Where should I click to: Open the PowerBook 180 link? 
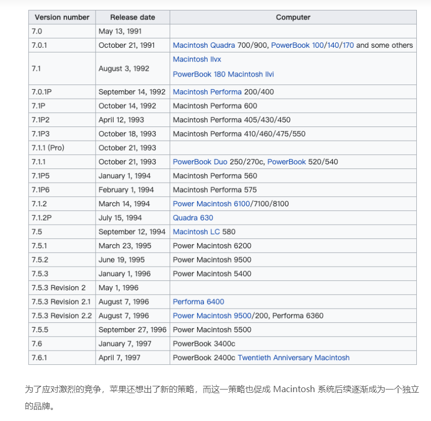[x=199, y=75]
